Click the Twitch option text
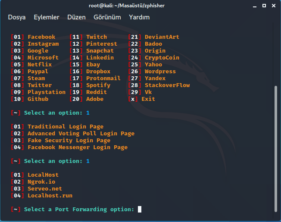Viewport: 281px width, 222px height. click(x=97, y=37)
